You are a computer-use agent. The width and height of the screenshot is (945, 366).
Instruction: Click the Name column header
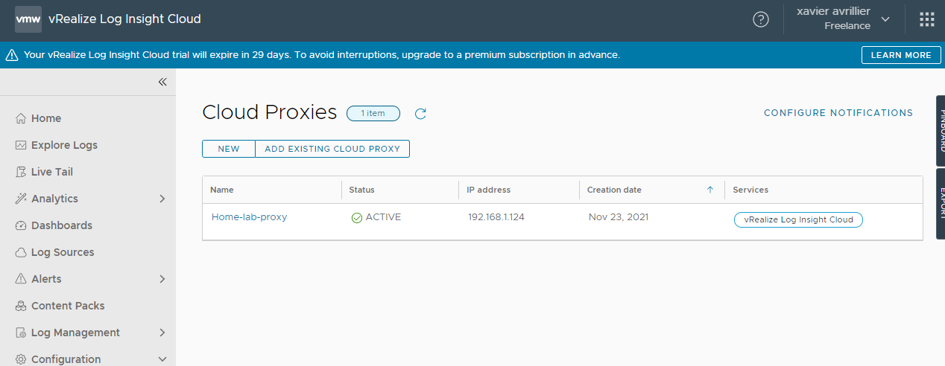222,190
